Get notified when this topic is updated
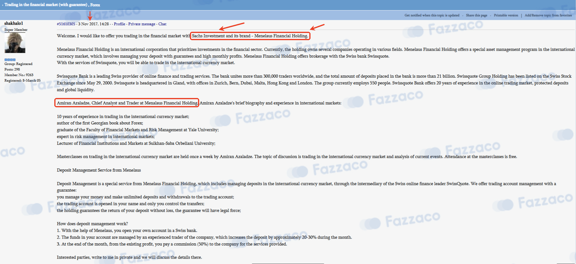The image size is (576, 264). 432,15
